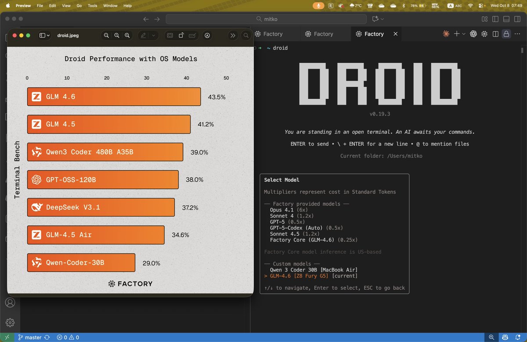The height and width of the screenshot is (342, 527).
Task: Select Qwen 3 Coder 30B custom model
Action: pos(314,270)
